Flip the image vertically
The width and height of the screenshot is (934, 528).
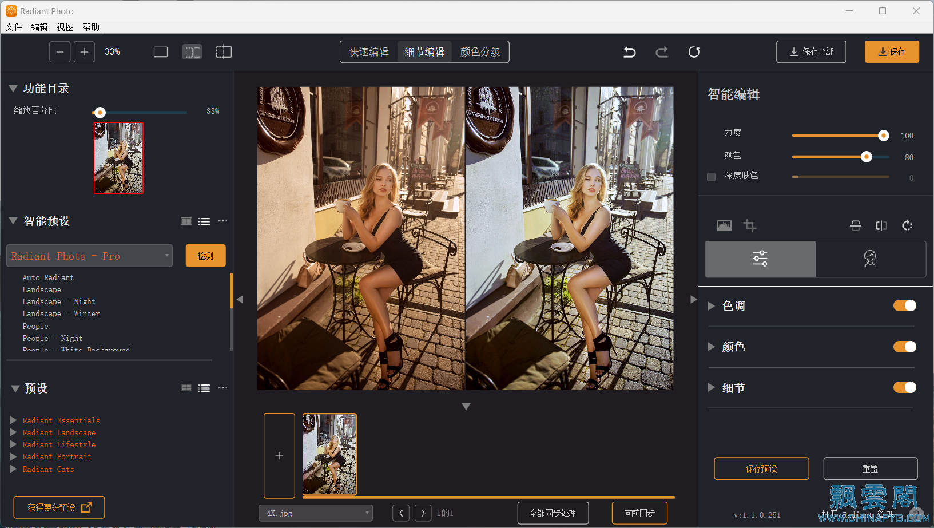(856, 225)
